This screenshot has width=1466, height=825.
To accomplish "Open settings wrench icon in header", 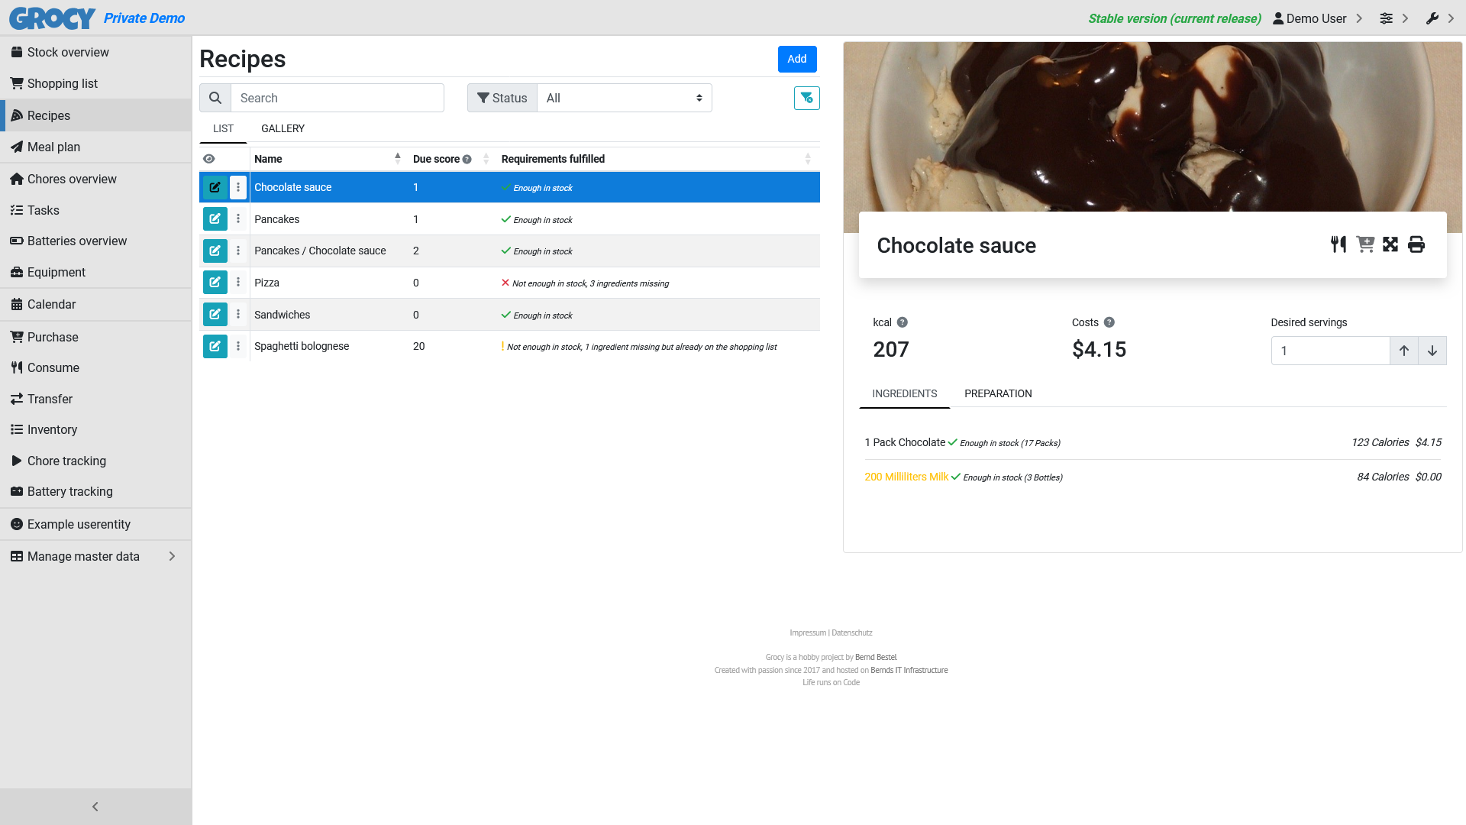I will (1432, 18).
